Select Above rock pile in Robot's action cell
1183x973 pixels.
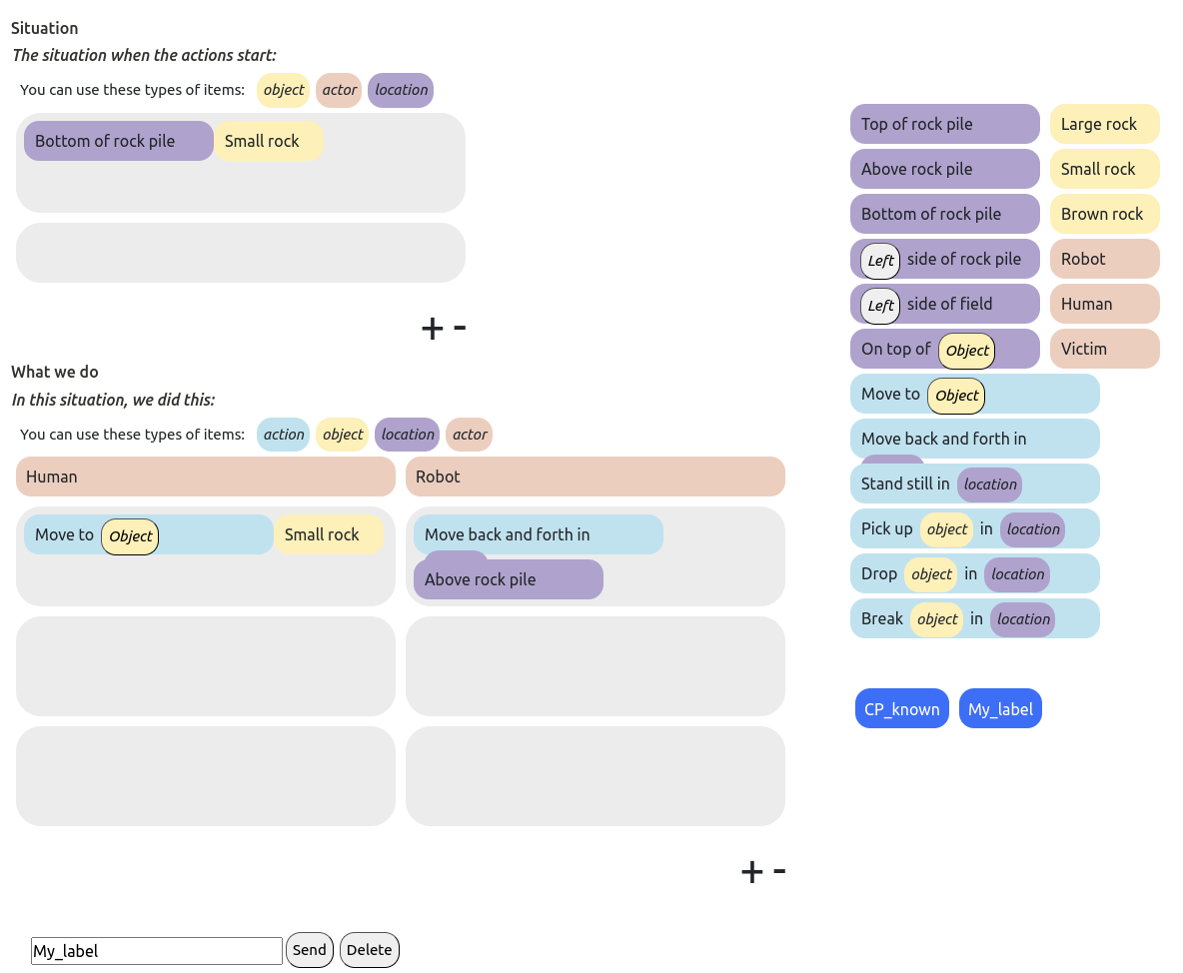pyautogui.click(x=509, y=579)
